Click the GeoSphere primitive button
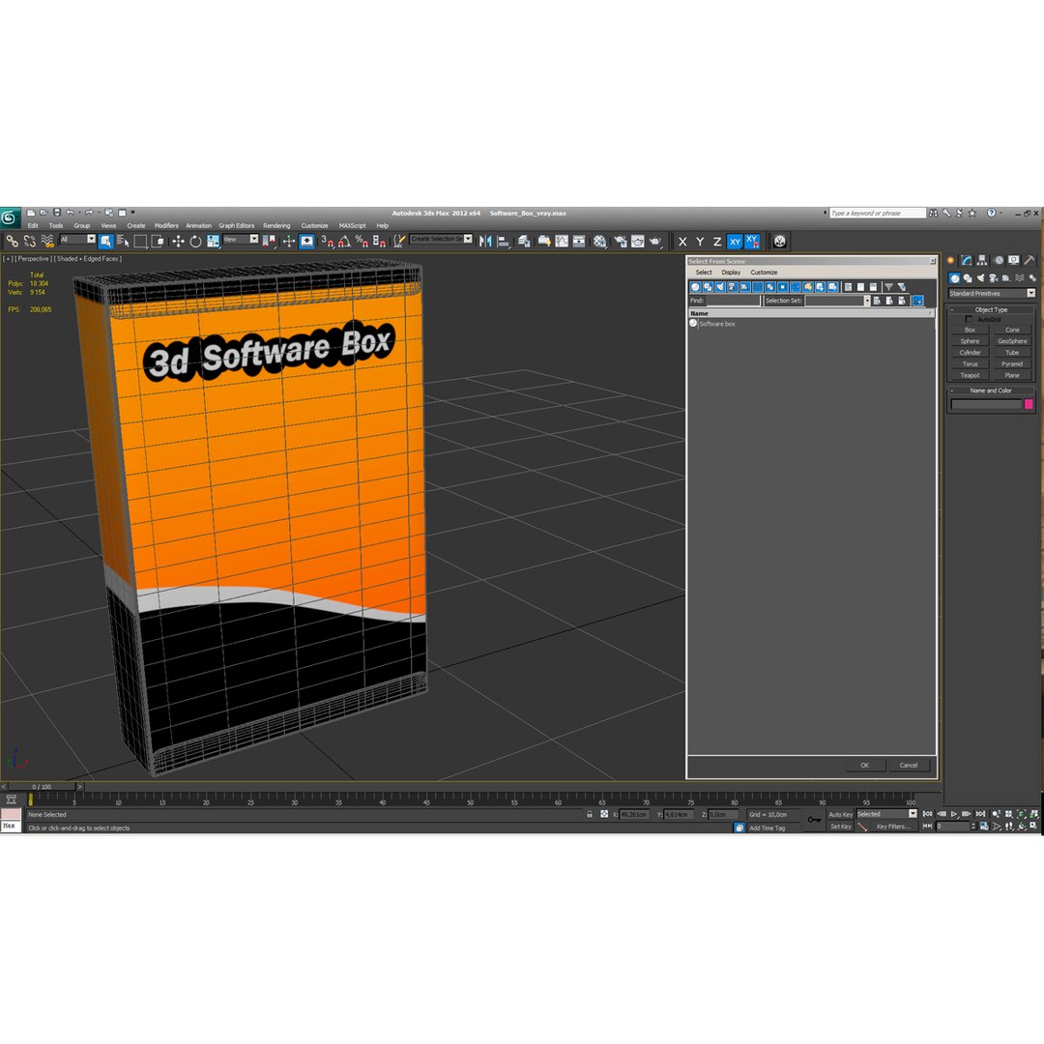 [1012, 341]
